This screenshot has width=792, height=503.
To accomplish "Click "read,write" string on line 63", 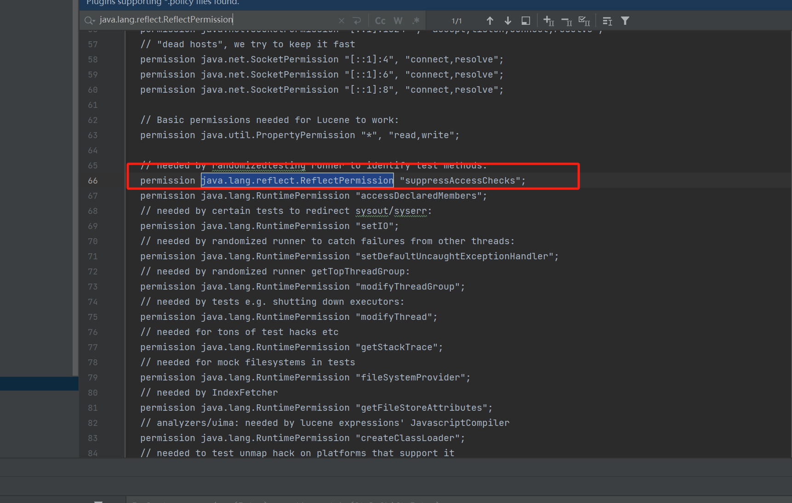I will pos(421,135).
